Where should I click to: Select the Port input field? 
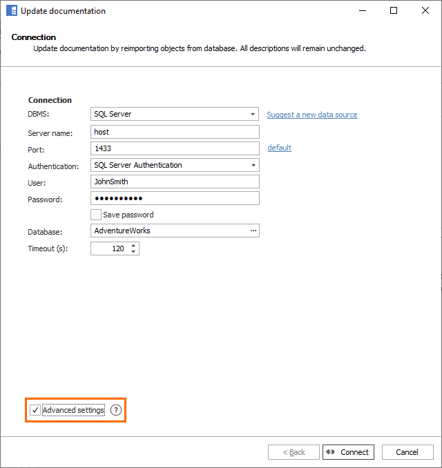click(x=174, y=148)
